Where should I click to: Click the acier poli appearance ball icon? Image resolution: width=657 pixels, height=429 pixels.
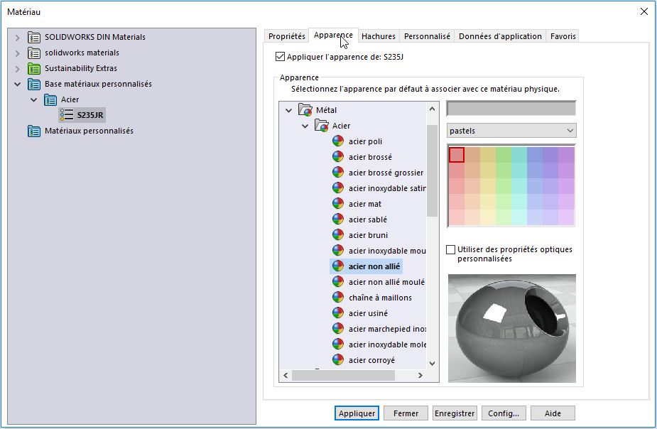point(338,141)
